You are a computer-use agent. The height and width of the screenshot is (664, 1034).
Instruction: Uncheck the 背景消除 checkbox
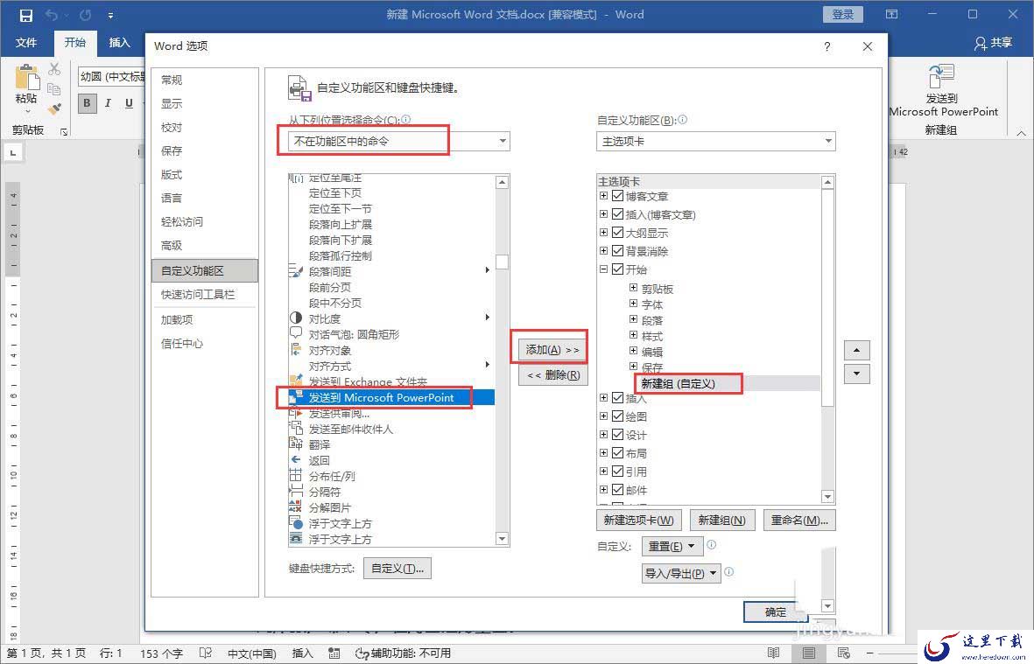tap(618, 251)
